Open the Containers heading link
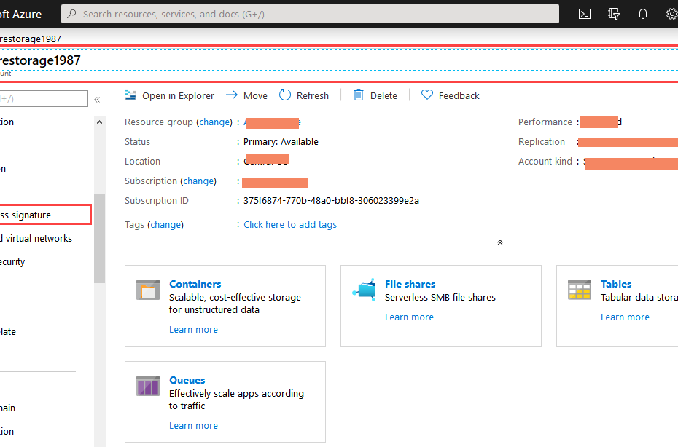 coord(195,284)
